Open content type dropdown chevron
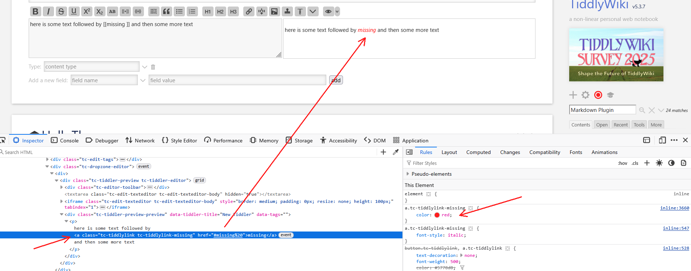The width and height of the screenshot is (691, 271). coord(145,67)
